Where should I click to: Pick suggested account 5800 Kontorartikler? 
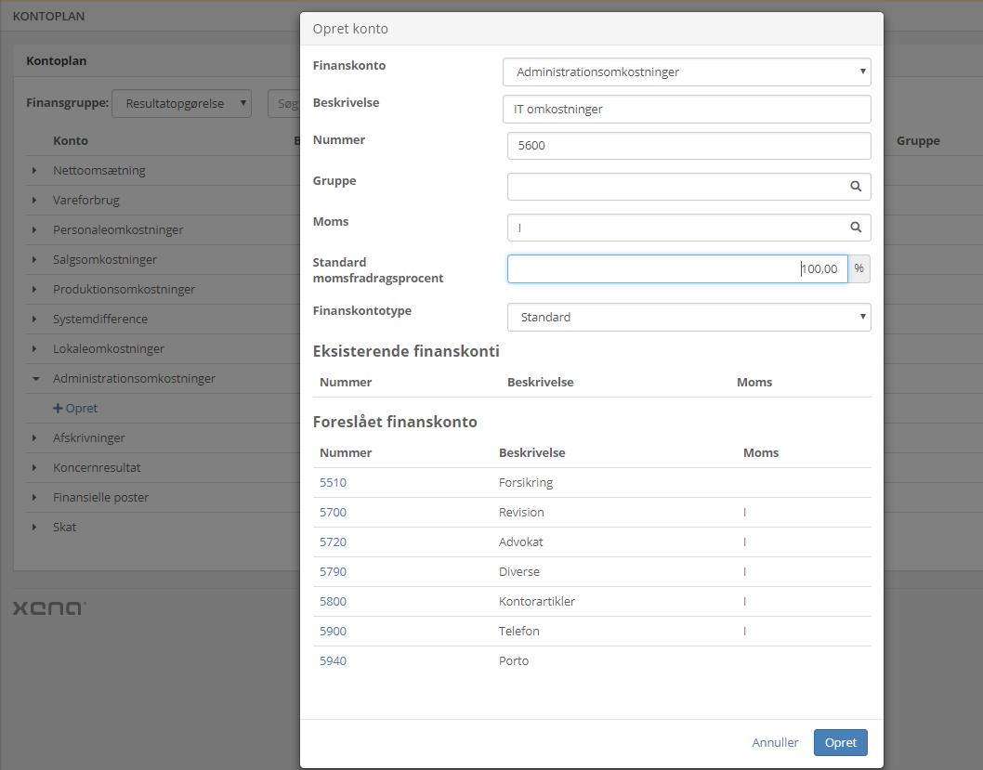tap(333, 602)
